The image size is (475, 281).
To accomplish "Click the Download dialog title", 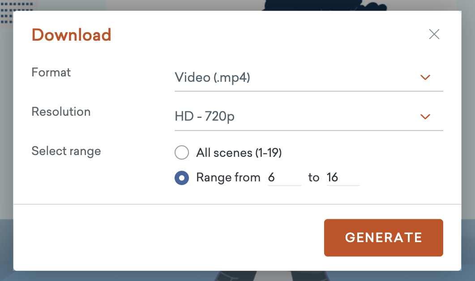I will tap(72, 35).
